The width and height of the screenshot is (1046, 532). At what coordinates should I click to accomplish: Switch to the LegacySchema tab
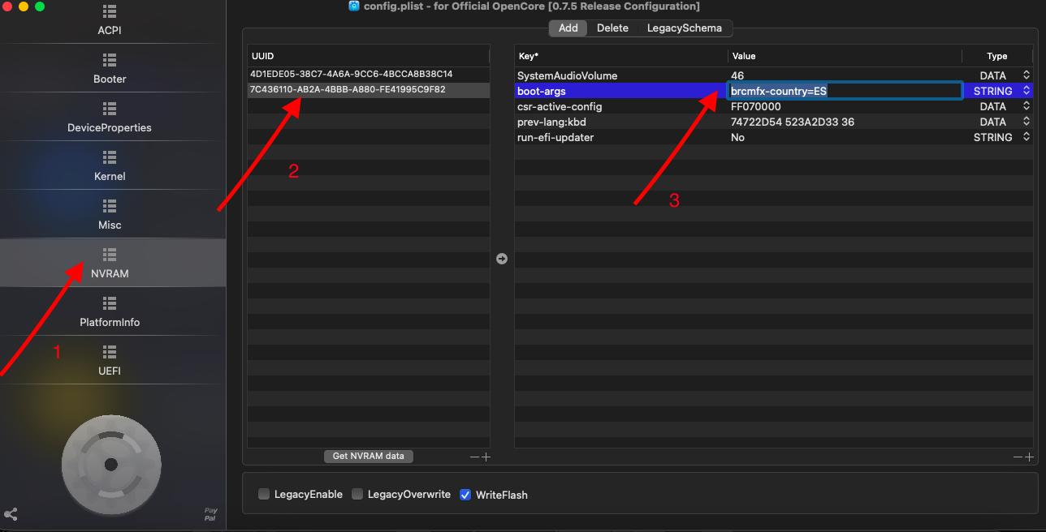coord(685,28)
